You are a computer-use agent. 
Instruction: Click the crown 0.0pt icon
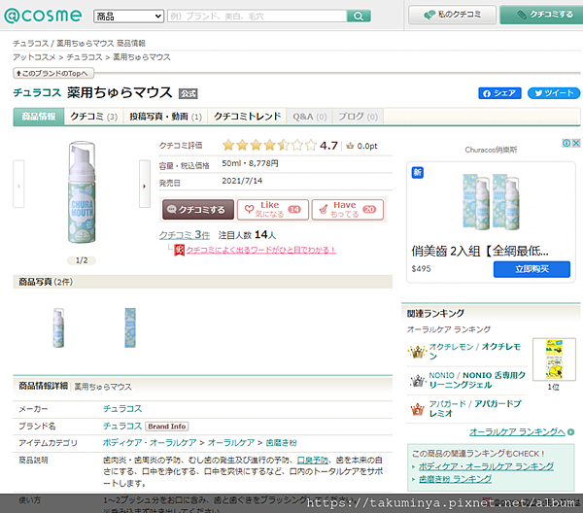(x=350, y=146)
